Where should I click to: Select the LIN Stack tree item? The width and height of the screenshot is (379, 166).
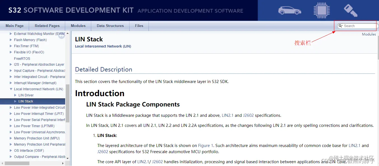[x=26, y=101]
